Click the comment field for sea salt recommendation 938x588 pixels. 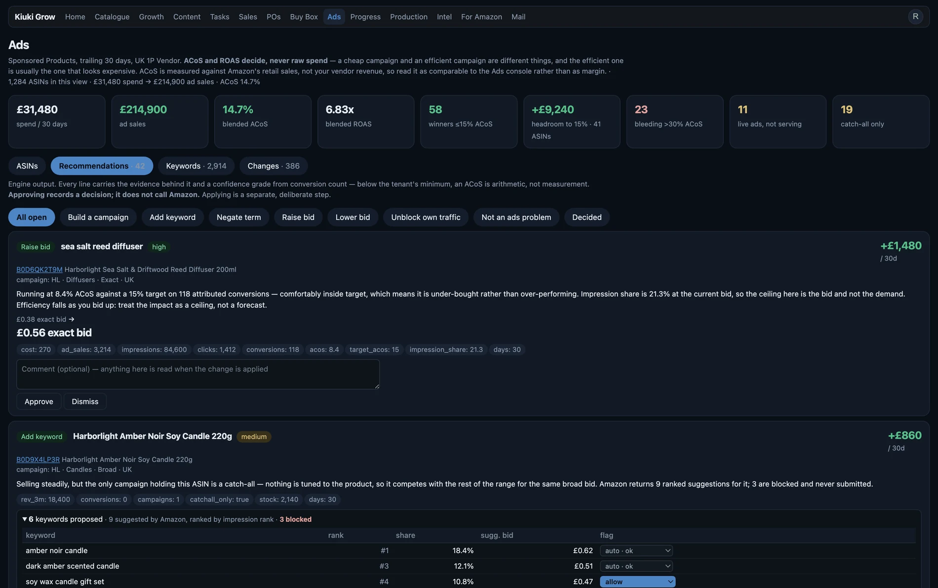198,374
